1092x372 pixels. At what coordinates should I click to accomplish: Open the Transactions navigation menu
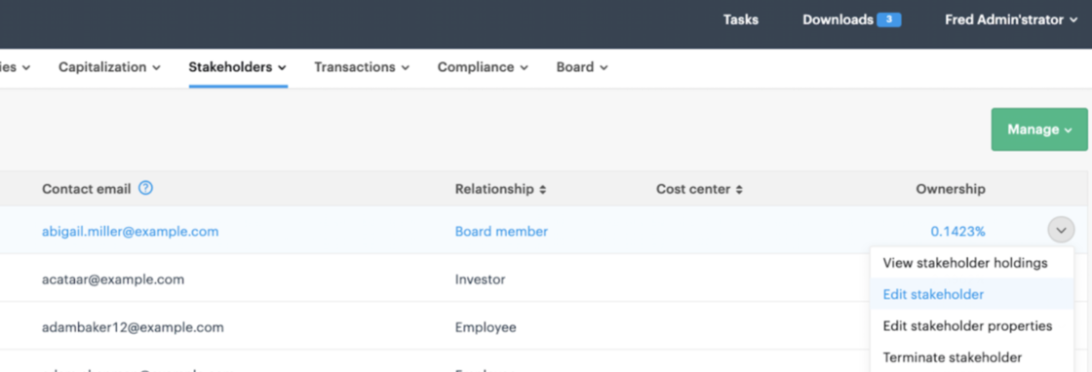(x=362, y=67)
